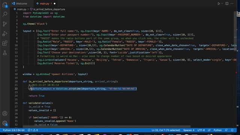This screenshot has height=135, width=240.
Task: Click def is_arrival_before_departure line
Action: pos(70,81)
